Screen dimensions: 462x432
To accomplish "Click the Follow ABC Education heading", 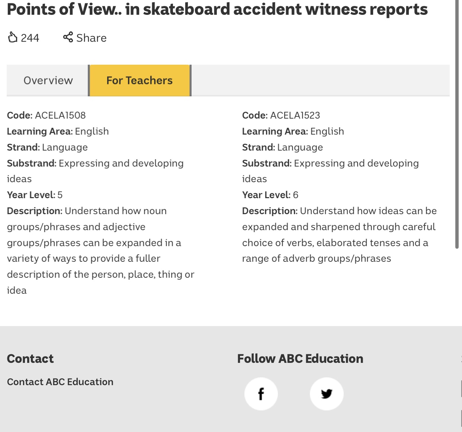I will 300,359.
